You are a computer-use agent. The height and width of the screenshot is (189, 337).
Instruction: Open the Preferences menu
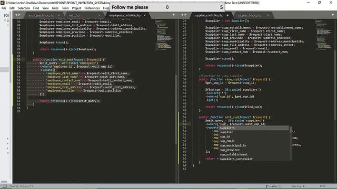pos(92,8)
